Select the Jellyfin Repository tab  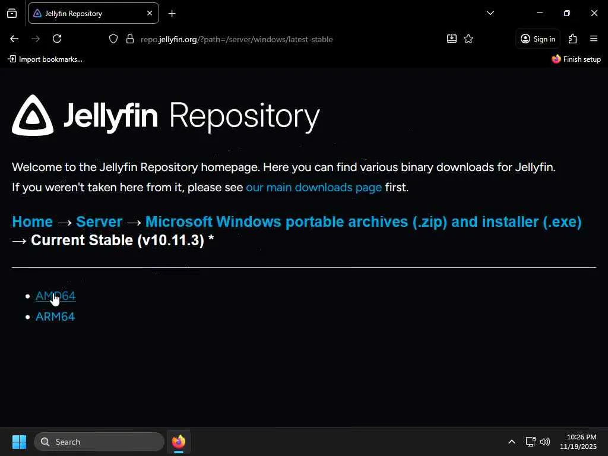pyautogui.click(x=93, y=13)
